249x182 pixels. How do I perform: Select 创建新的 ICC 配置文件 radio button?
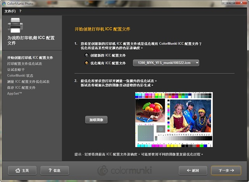point(86,55)
